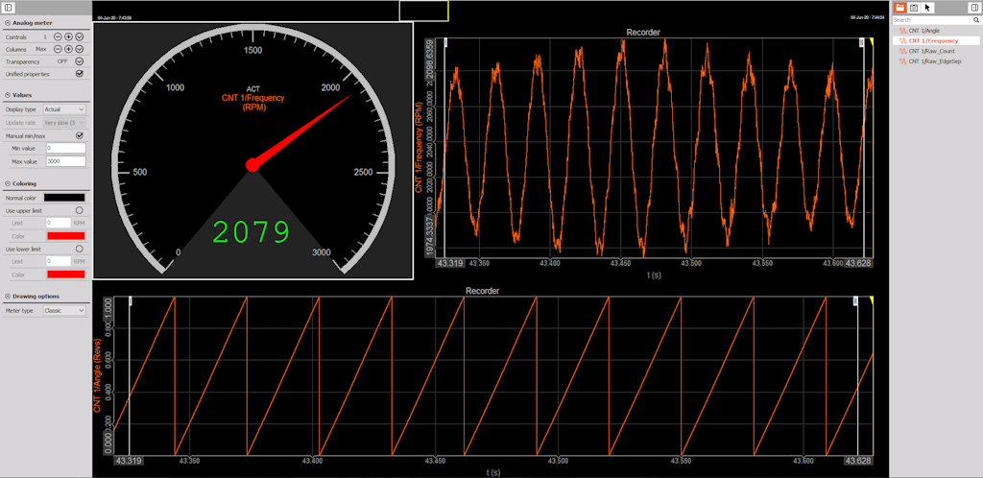Toggle Unified properties checkbox

(80, 73)
